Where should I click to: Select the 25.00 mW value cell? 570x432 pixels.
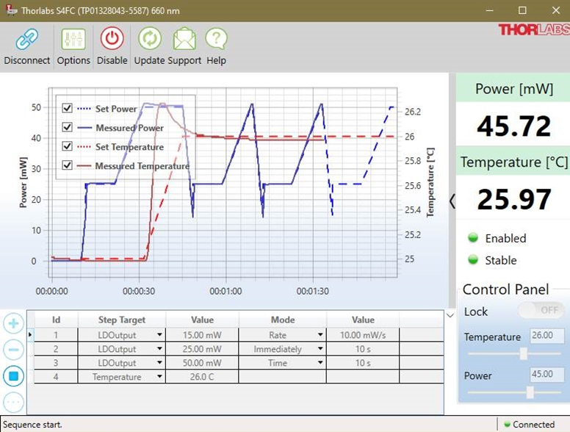click(202, 349)
